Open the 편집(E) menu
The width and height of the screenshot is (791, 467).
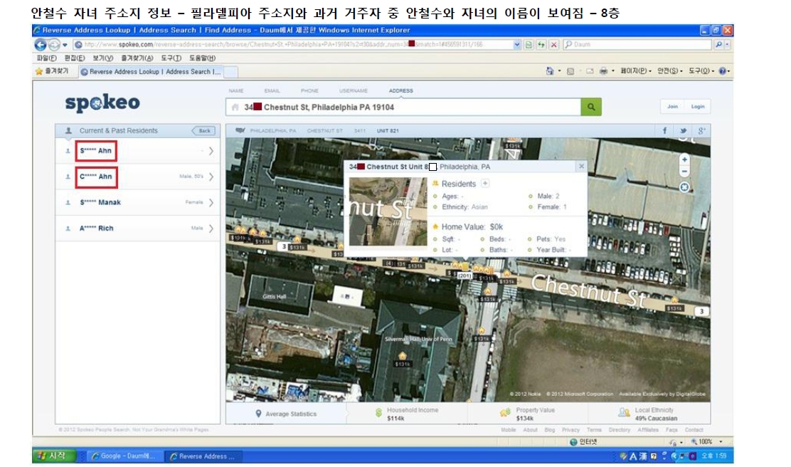click(x=75, y=58)
